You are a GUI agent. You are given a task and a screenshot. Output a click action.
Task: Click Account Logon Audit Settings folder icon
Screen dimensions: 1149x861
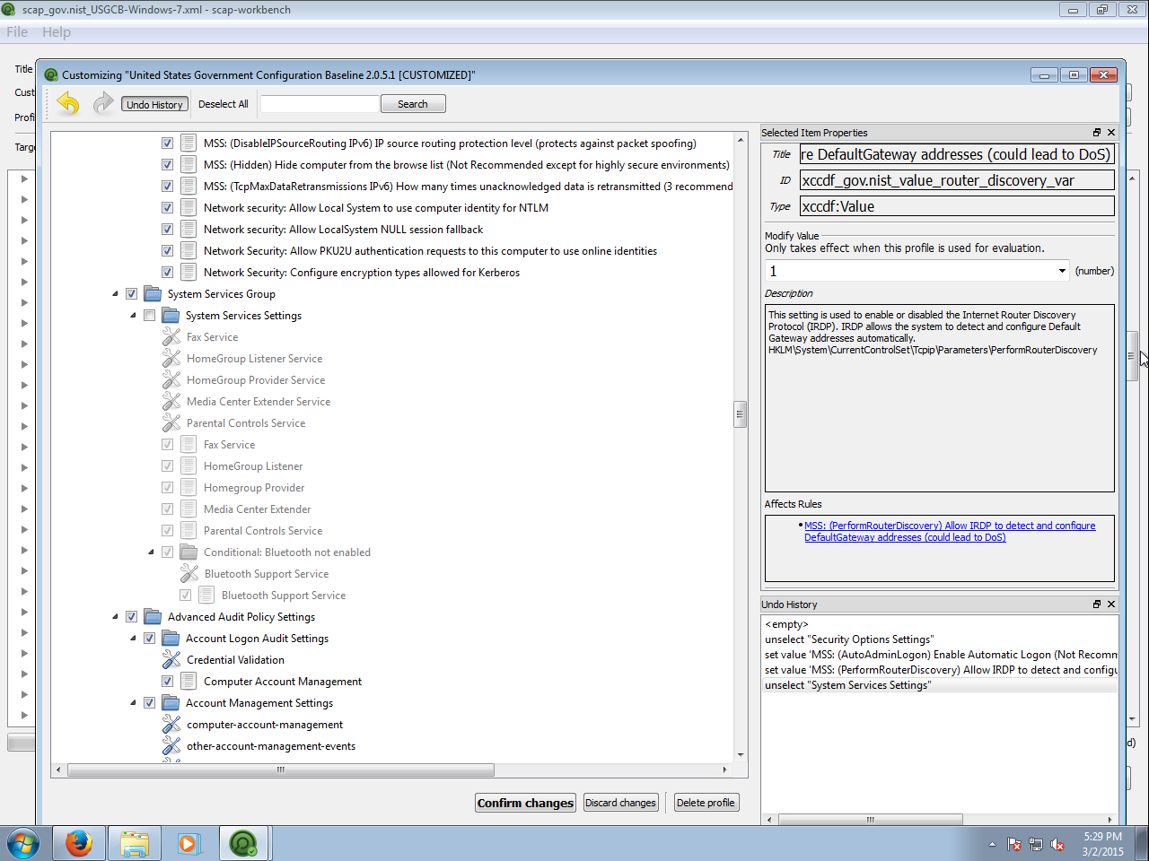pos(171,639)
